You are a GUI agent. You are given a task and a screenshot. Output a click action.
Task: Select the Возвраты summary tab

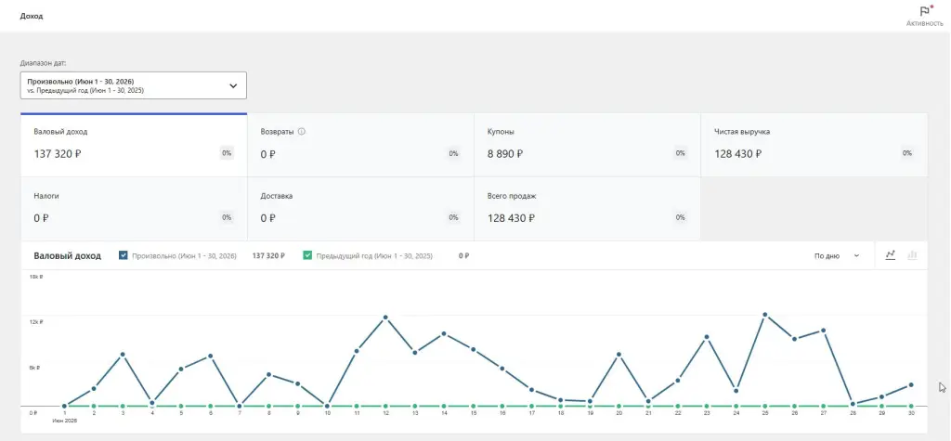[361, 145]
